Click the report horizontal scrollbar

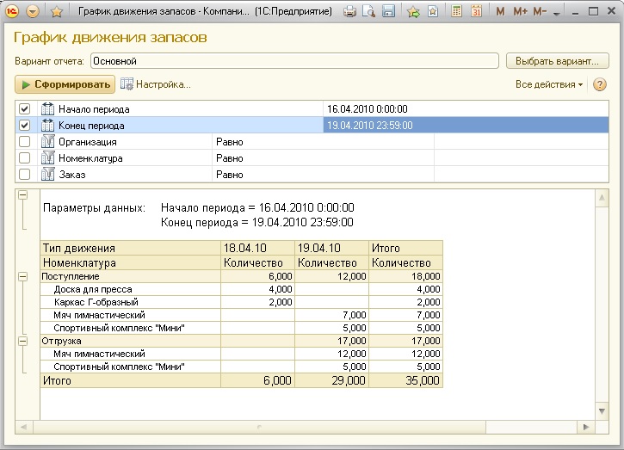pyautogui.click(x=301, y=427)
